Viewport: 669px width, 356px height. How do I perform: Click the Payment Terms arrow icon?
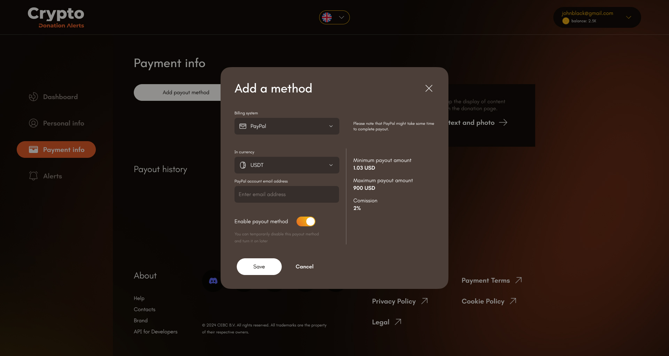pos(518,280)
